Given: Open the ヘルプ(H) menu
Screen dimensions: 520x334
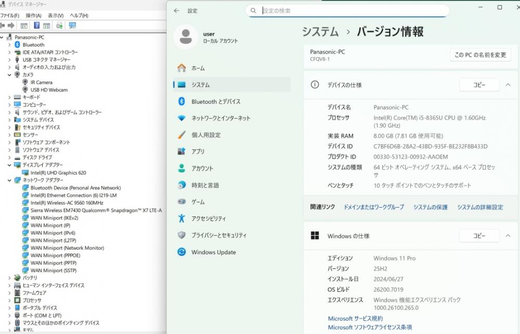Looking at the screenshot, I should (79, 16).
